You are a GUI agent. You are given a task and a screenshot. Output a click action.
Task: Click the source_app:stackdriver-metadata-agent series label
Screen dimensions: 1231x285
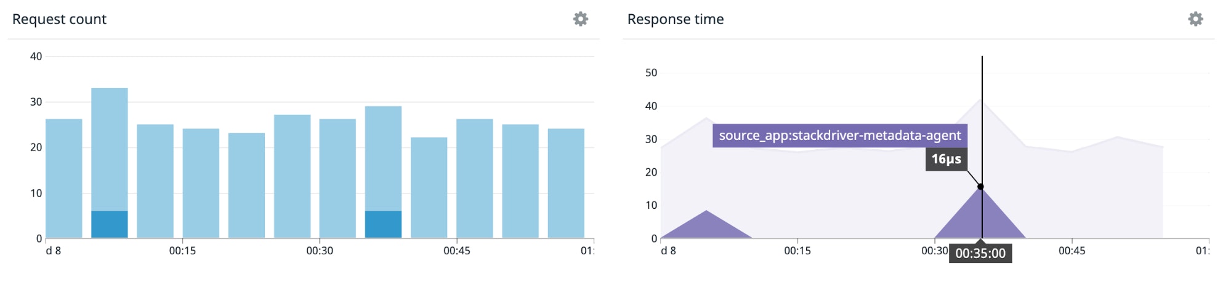pos(839,136)
